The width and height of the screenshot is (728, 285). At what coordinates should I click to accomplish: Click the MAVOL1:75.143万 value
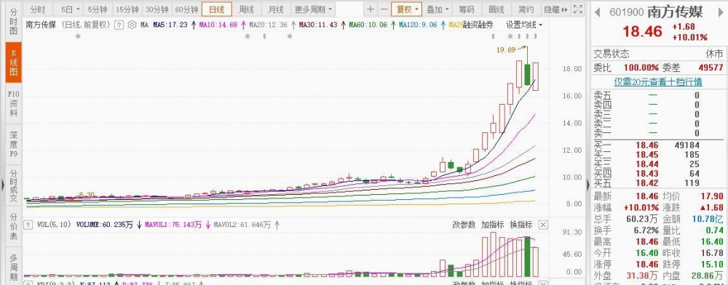click(x=173, y=225)
